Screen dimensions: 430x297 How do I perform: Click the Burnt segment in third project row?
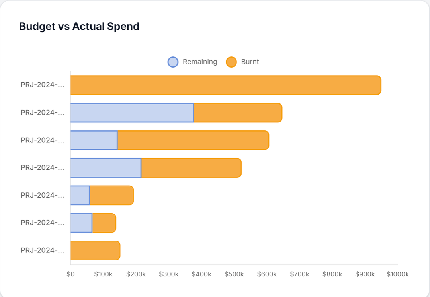point(193,140)
